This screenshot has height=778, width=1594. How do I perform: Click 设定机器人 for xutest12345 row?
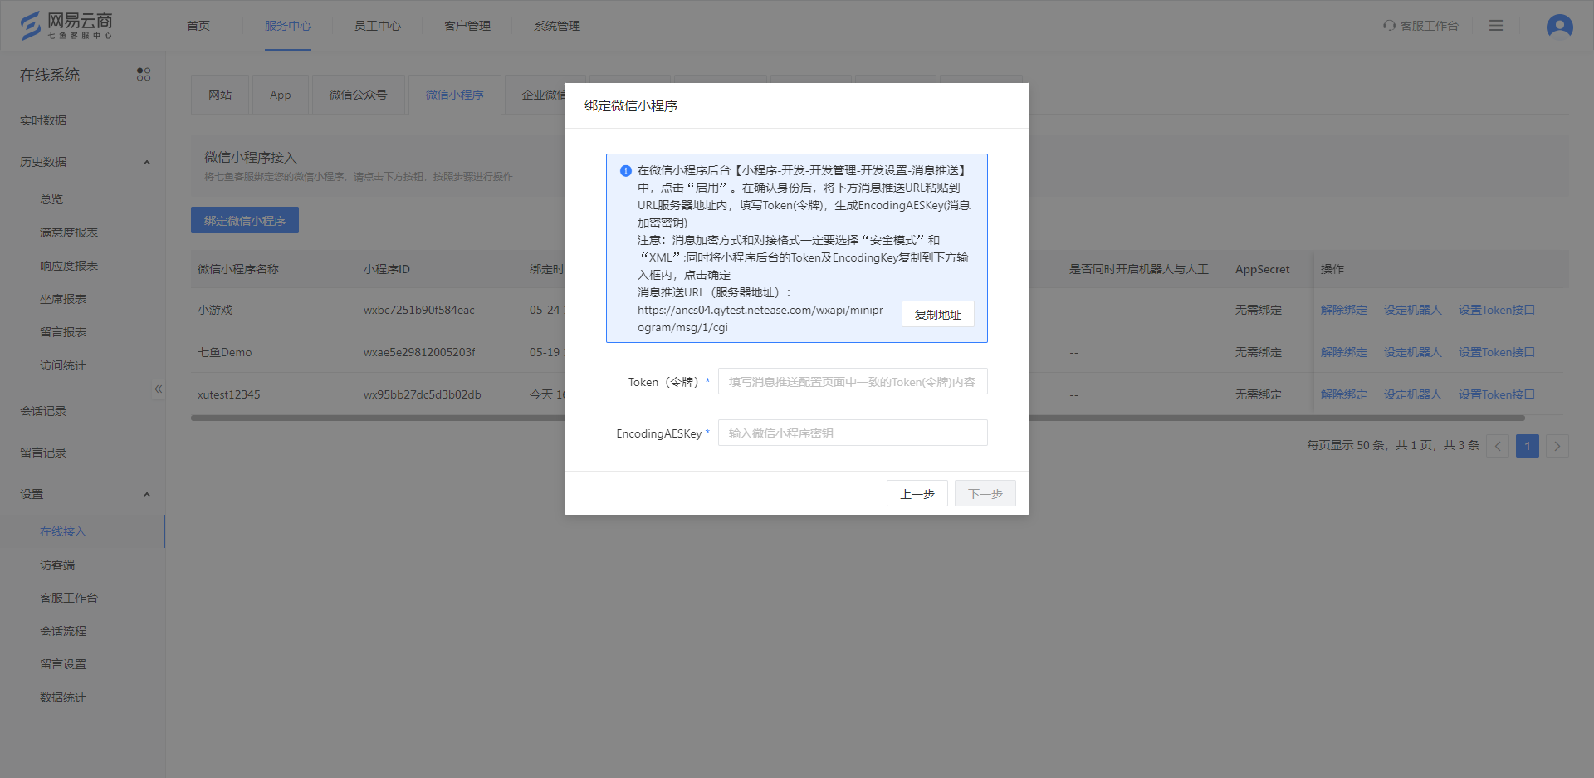[1413, 394]
